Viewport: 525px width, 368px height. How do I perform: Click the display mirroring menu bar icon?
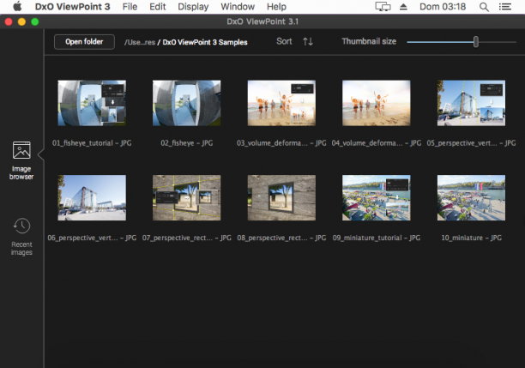(383, 7)
